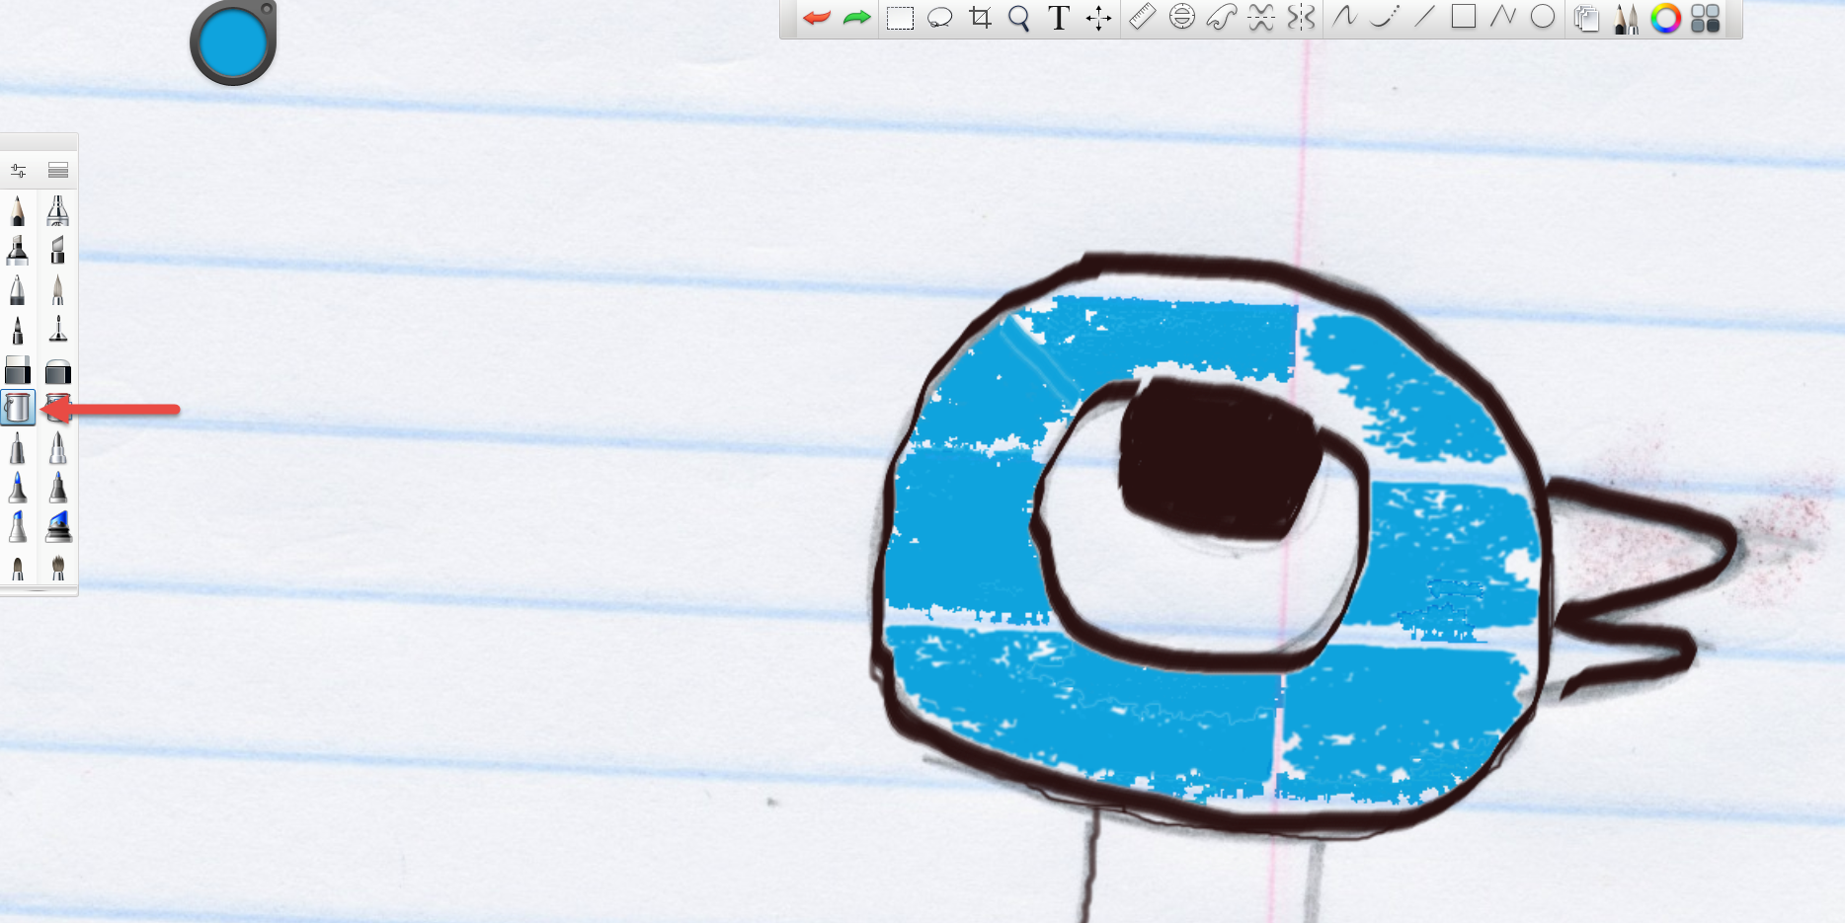Image resolution: width=1845 pixels, height=923 pixels.
Task: Select the highlighted flood fill bucket
Action: pos(18,407)
